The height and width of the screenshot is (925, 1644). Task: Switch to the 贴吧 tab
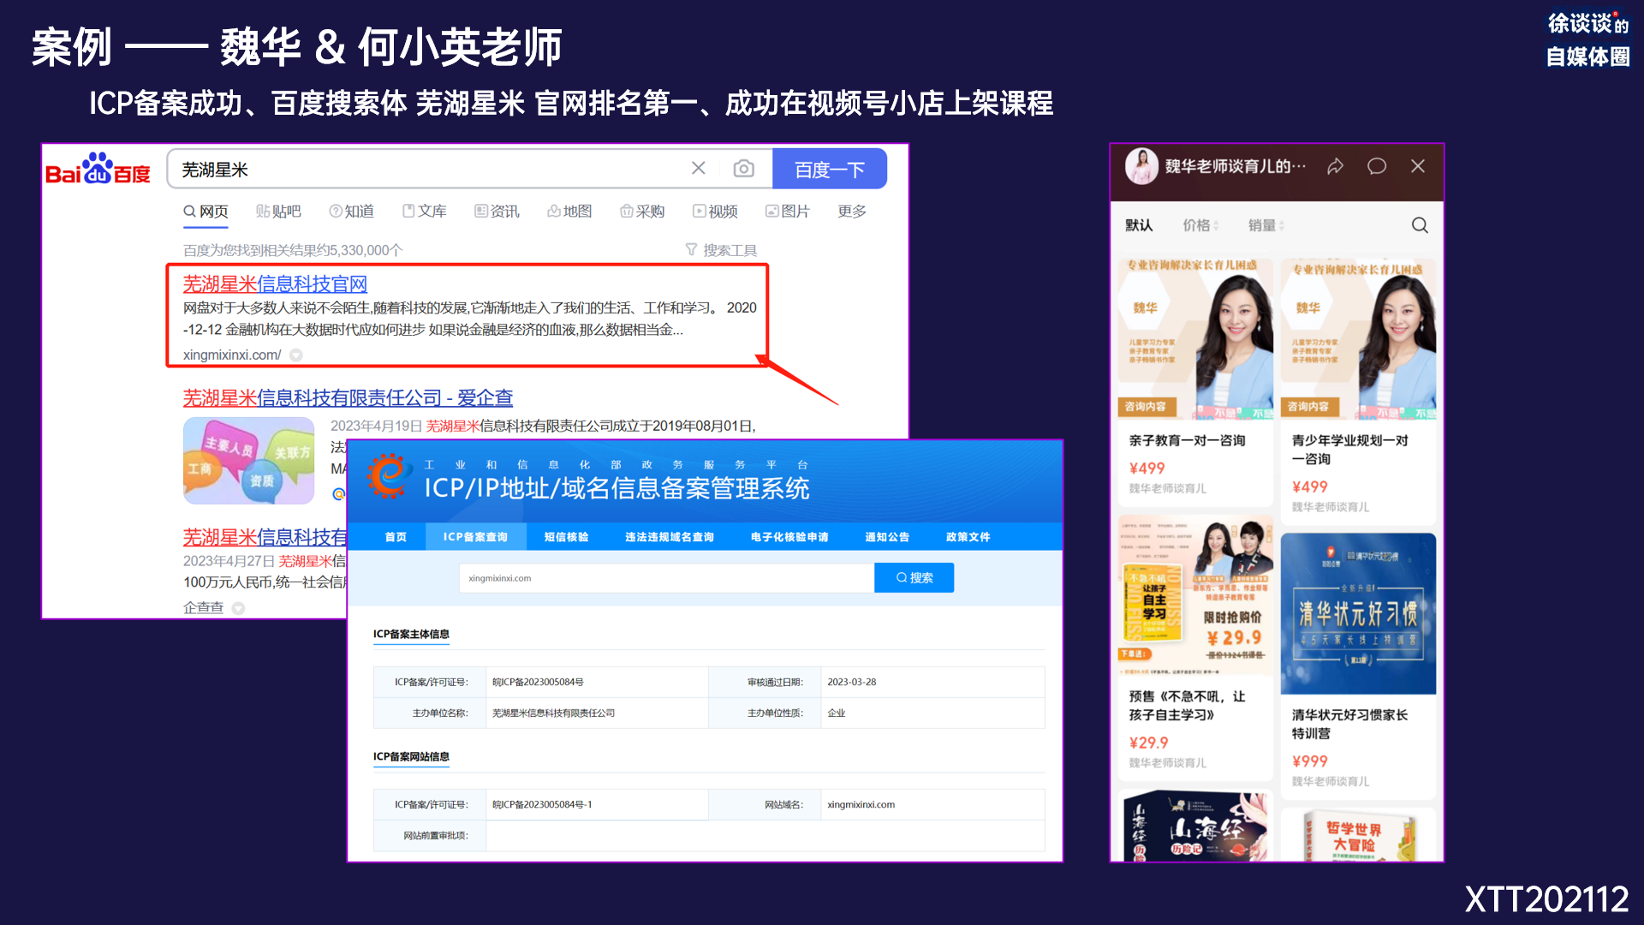tap(279, 212)
